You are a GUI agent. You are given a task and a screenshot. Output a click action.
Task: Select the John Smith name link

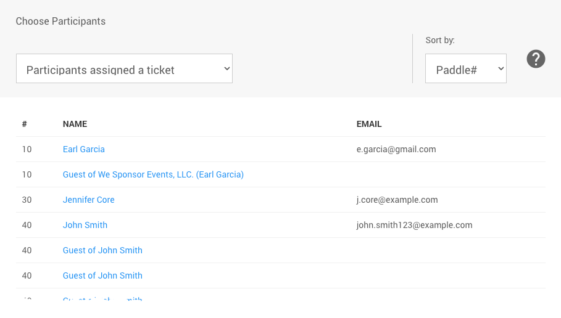(85, 225)
